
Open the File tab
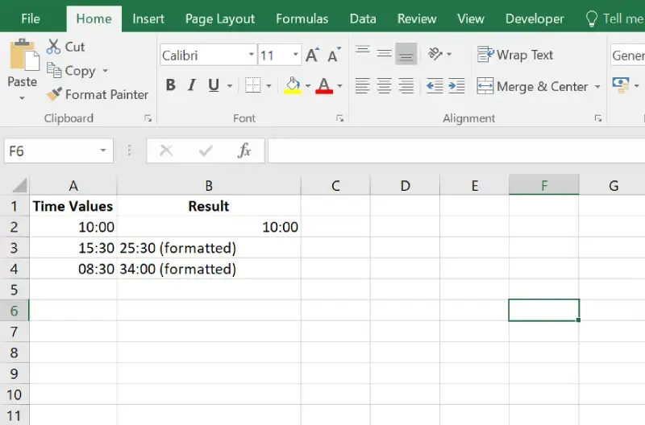tap(31, 19)
